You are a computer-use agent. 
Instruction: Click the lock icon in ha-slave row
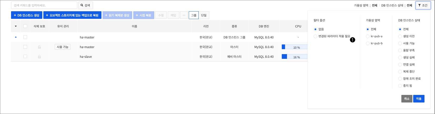click(39, 57)
